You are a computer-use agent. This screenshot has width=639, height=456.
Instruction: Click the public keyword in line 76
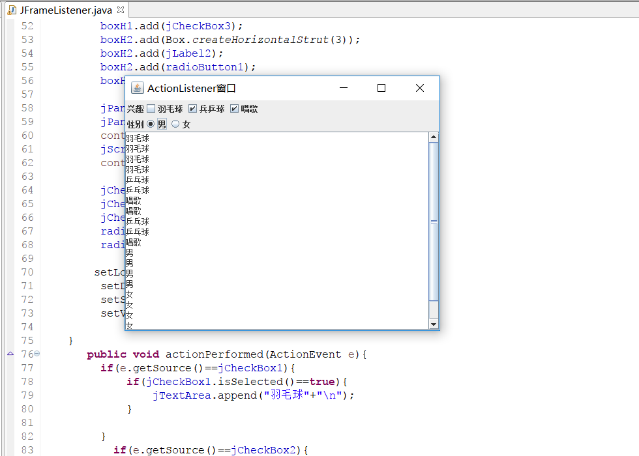click(107, 354)
